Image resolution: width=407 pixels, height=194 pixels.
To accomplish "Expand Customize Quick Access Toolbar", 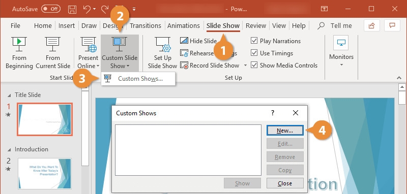I will (134, 9).
